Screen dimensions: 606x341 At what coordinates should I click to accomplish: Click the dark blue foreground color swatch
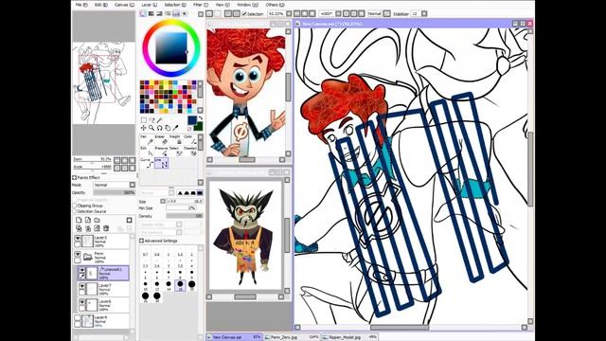pos(192,120)
